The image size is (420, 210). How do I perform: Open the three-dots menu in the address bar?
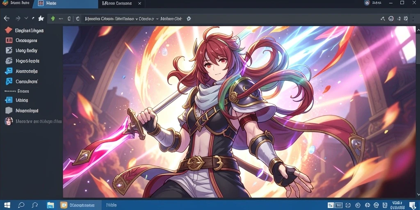(x=61, y=19)
